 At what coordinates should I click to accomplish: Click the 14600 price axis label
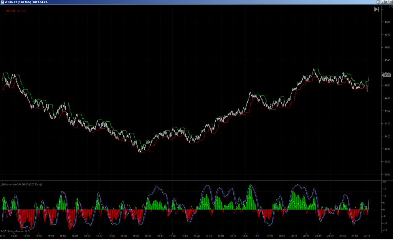point(386,22)
